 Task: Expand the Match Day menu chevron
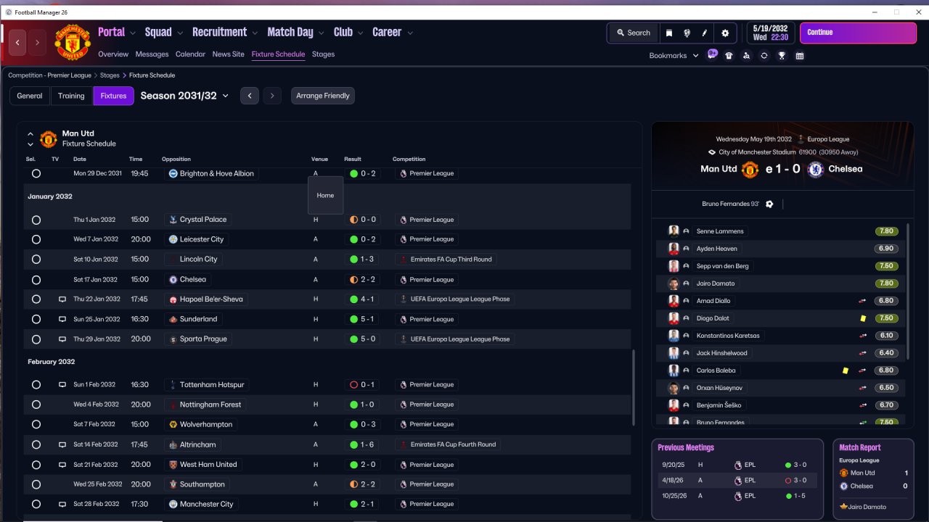(x=321, y=33)
